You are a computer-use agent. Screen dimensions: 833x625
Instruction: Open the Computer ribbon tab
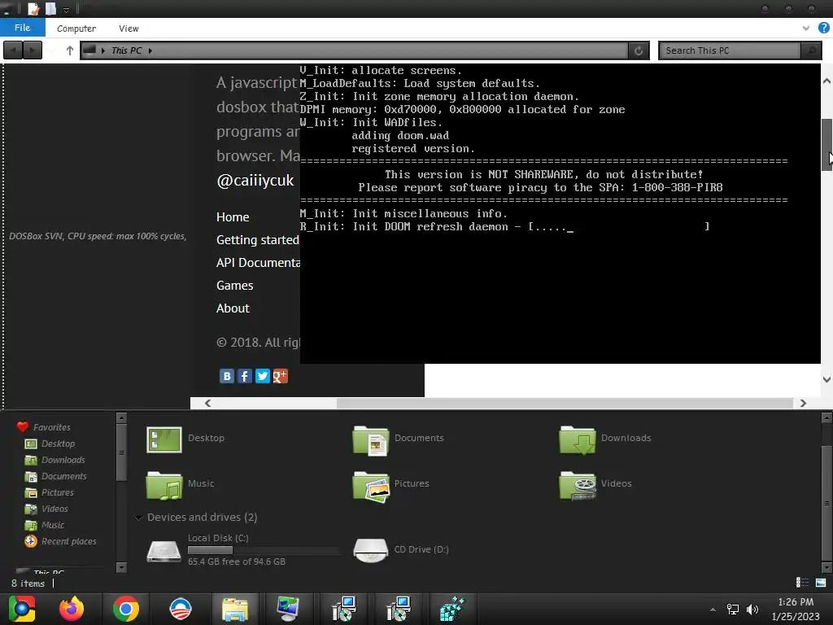[76, 28]
